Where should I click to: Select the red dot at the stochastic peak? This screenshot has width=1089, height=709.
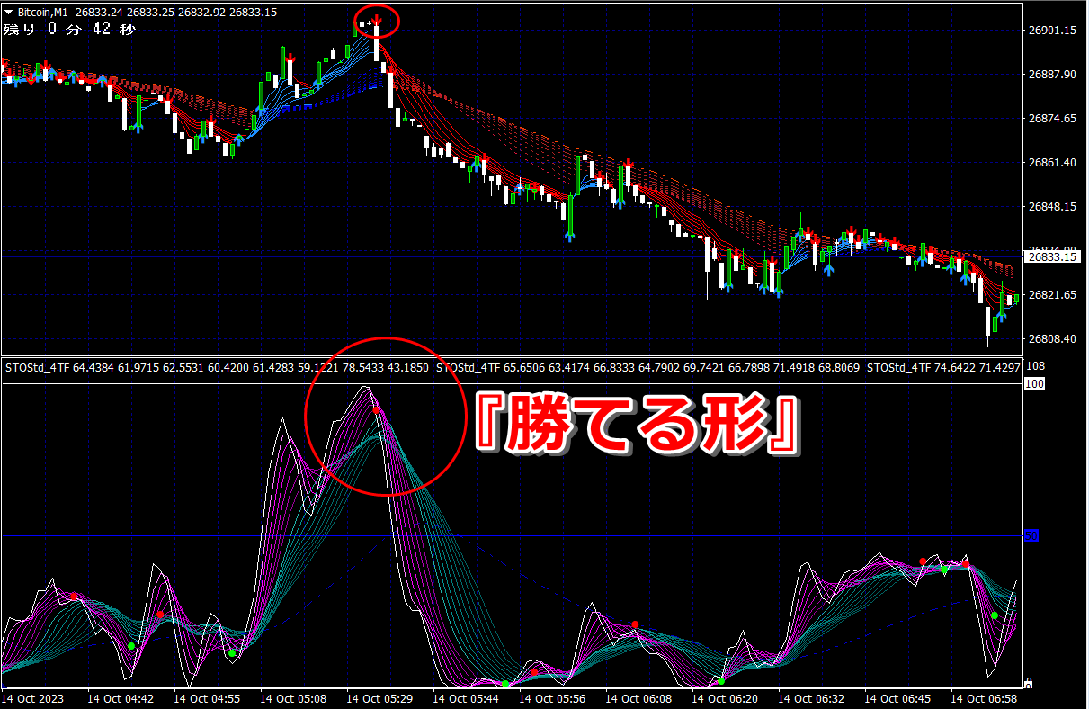[x=376, y=410]
